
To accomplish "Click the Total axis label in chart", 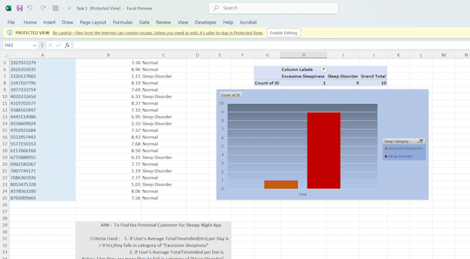I will [302, 194].
